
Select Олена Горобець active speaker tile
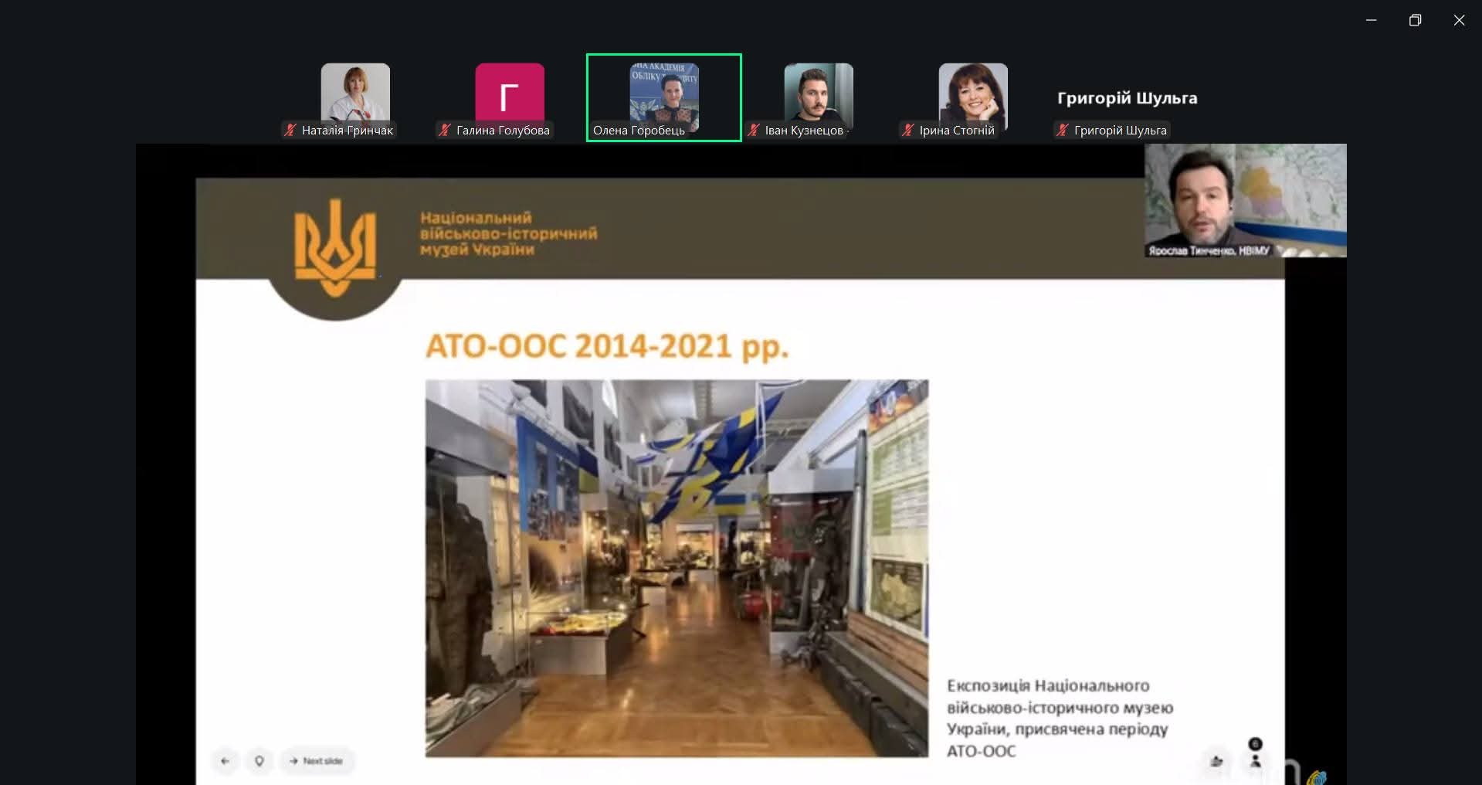663,97
